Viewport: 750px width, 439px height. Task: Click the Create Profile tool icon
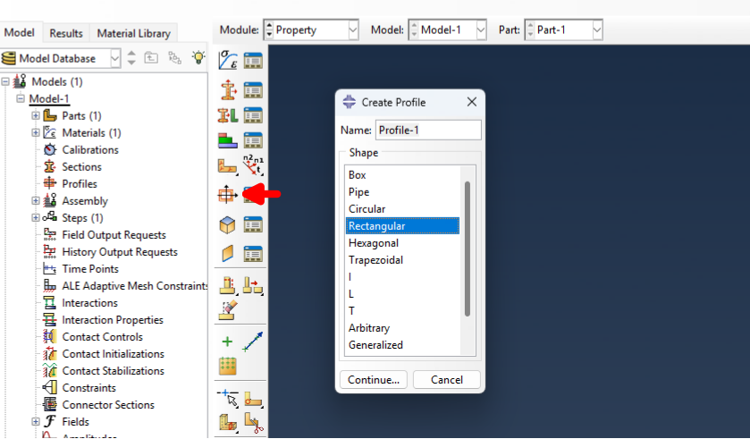[x=227, y=194]
